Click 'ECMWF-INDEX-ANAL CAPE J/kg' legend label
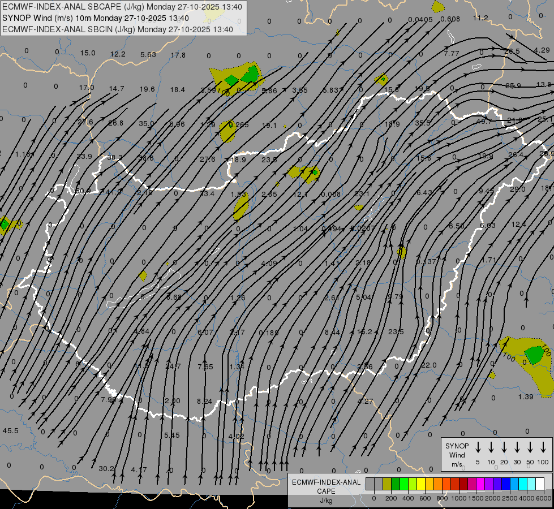 pyautogui.click(x=326, y=491)
